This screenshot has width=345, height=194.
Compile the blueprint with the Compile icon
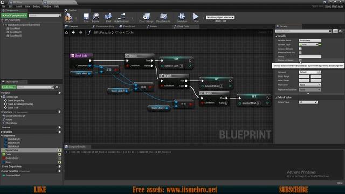[x=68, y=18]
